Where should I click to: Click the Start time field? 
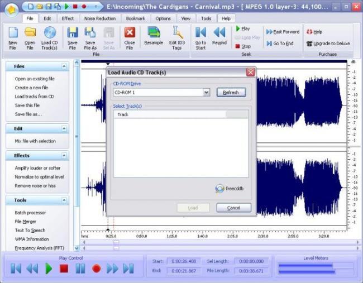point(184,261)
